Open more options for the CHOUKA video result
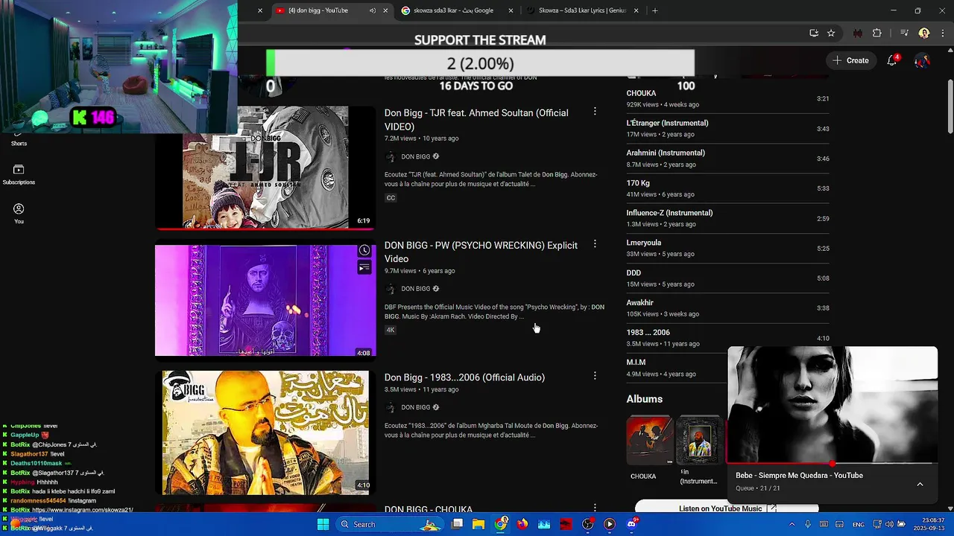The height and width of the screenshot is (536, 954). (595, 508)
